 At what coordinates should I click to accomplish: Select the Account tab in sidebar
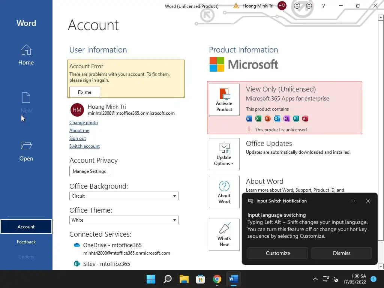tap(26, 227)
